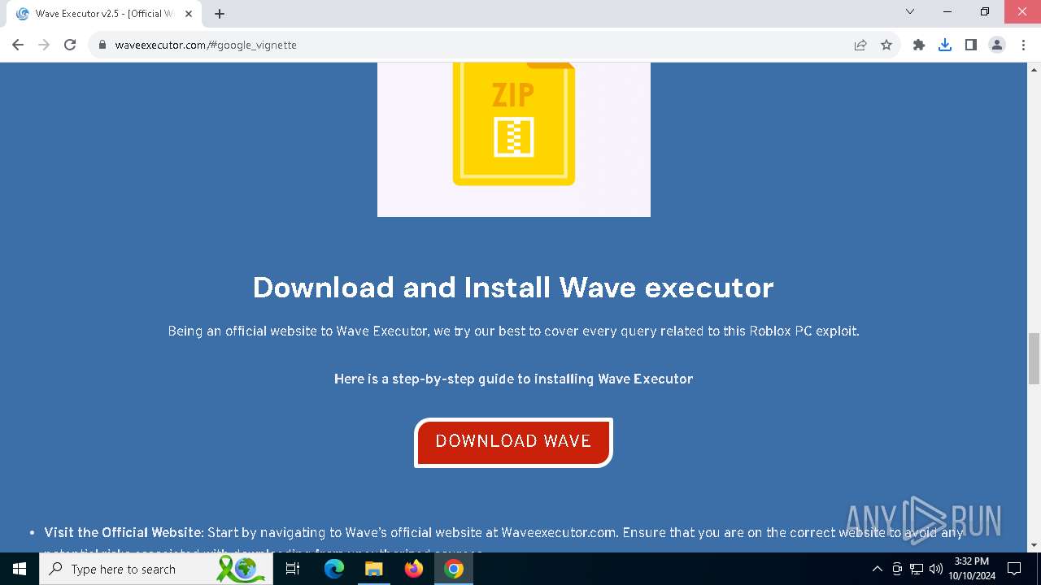Open Task View on taskbar
The height and width of the screenshot is (585, 1041).
(x=293, y=569)
